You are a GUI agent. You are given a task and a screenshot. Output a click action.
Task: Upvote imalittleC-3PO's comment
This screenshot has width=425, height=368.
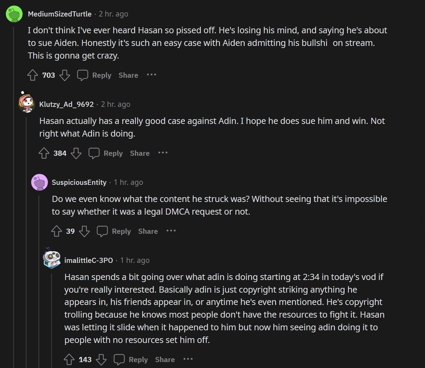pos(69,359)
